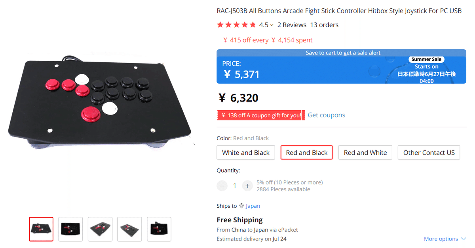Click the red ¥138 off coupon tag
475x248 pixels.
coord(261,115)
